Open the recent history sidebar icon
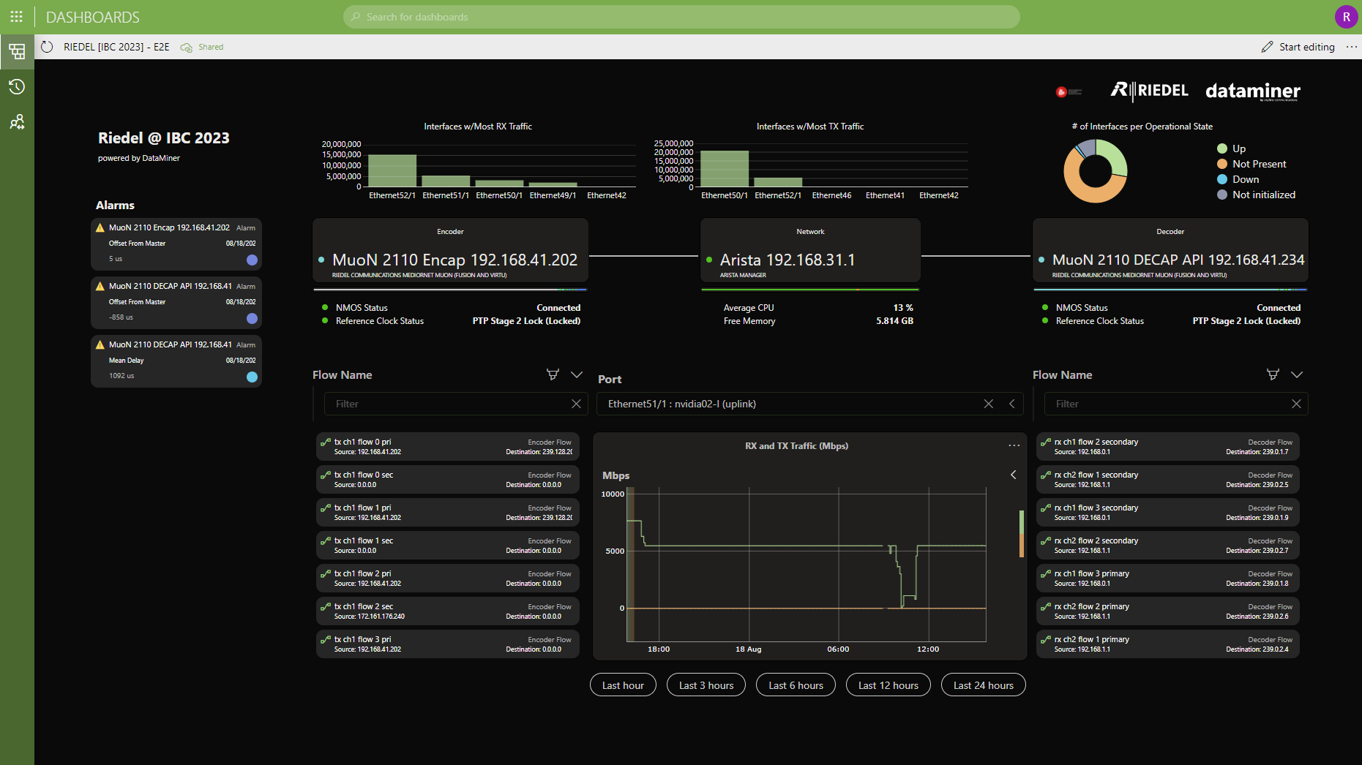Viewport: 1362px width, 765px height. [x=17, y=87]
